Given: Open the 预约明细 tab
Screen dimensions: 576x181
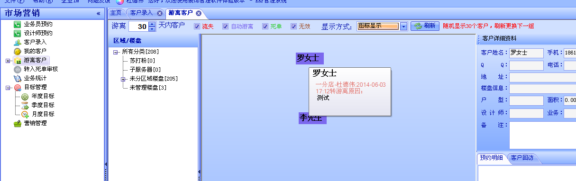Looking at the screenshot, I should point(492,158).
